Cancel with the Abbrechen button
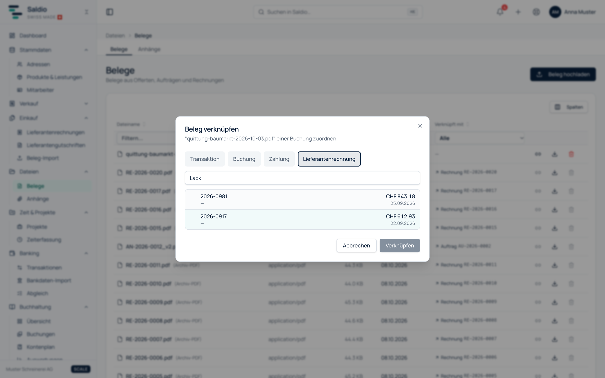 (x=356, y=245)
